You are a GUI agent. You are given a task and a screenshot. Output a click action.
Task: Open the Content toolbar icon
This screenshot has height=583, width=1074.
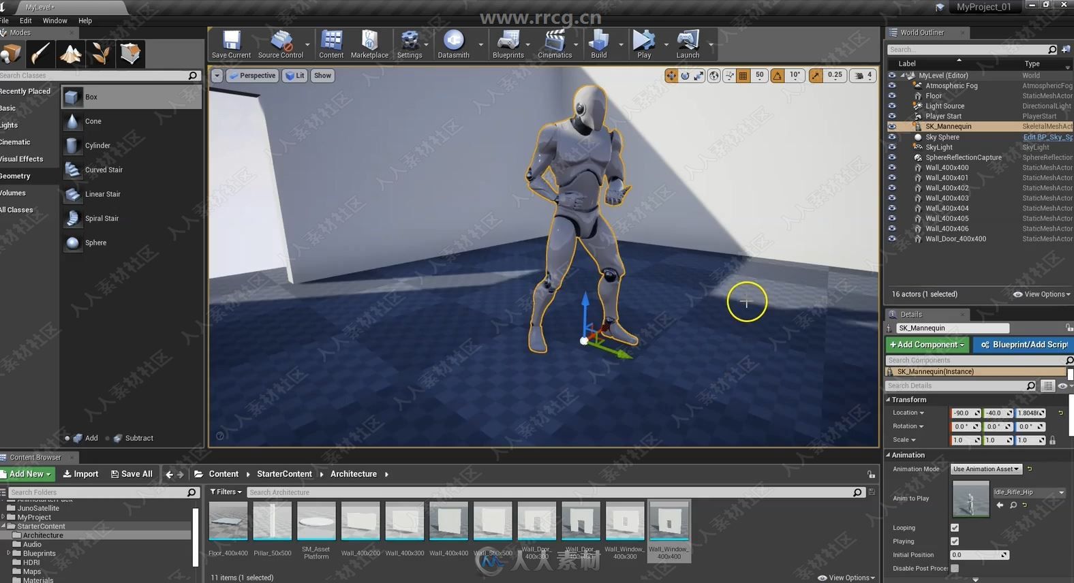(x=331, y=44)
